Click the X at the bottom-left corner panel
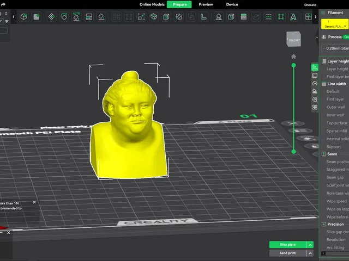This screenshot has width=349, height=261. pyautogui.click(x=9, y=233)
